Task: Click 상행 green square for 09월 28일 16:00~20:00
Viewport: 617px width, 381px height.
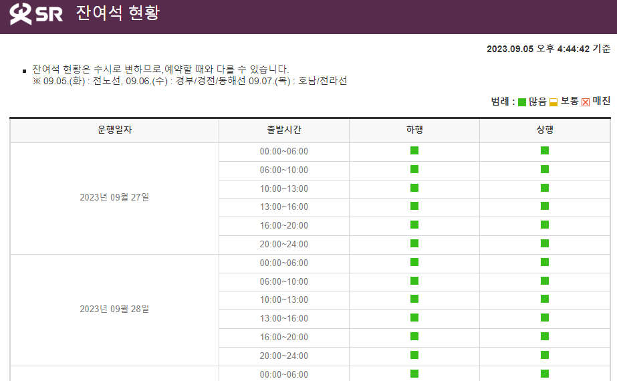Action: (545, 336)
